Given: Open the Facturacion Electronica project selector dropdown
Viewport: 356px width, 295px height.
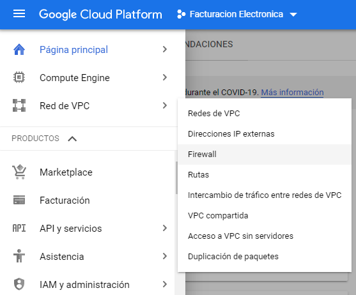Looking at the screenshot, I should [x=237, y=14].
